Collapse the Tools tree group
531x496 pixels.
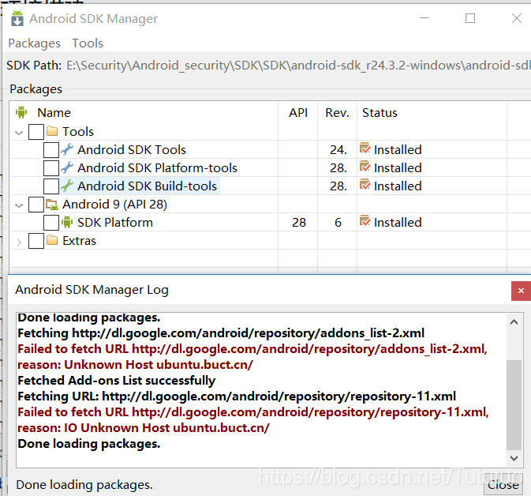point(19,133)
